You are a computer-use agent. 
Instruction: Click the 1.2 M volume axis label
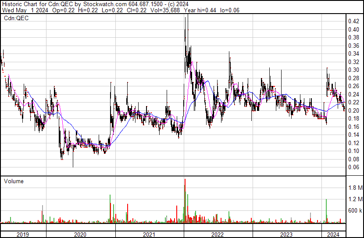(354, 199)
